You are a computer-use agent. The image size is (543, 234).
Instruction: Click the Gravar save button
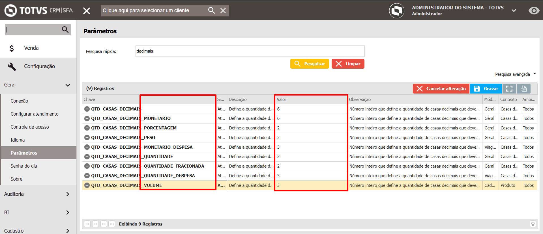coord(486,89)
